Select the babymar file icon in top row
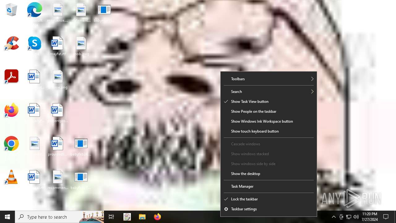The height and width of the screenshot is (223, 396). pos(104,13)
